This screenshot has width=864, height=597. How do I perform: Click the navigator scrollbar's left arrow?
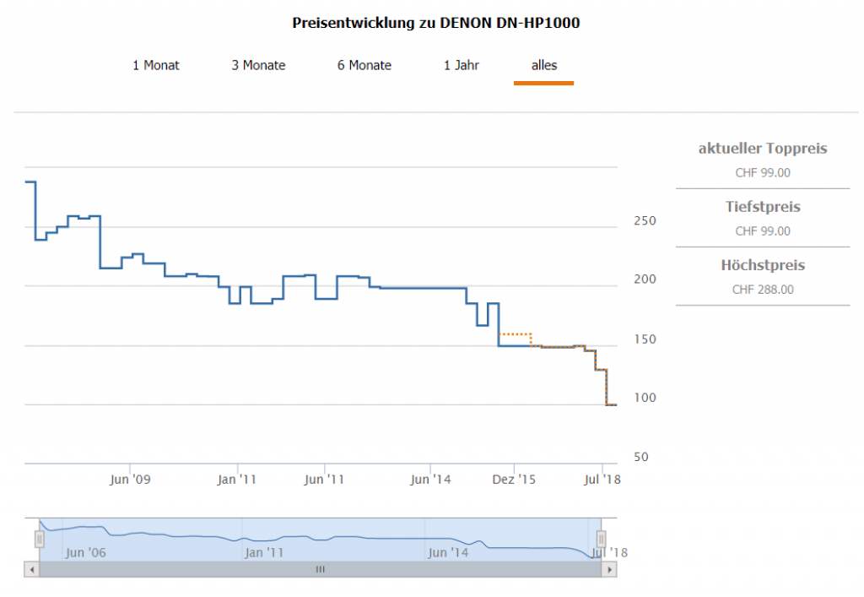[32, 570]
